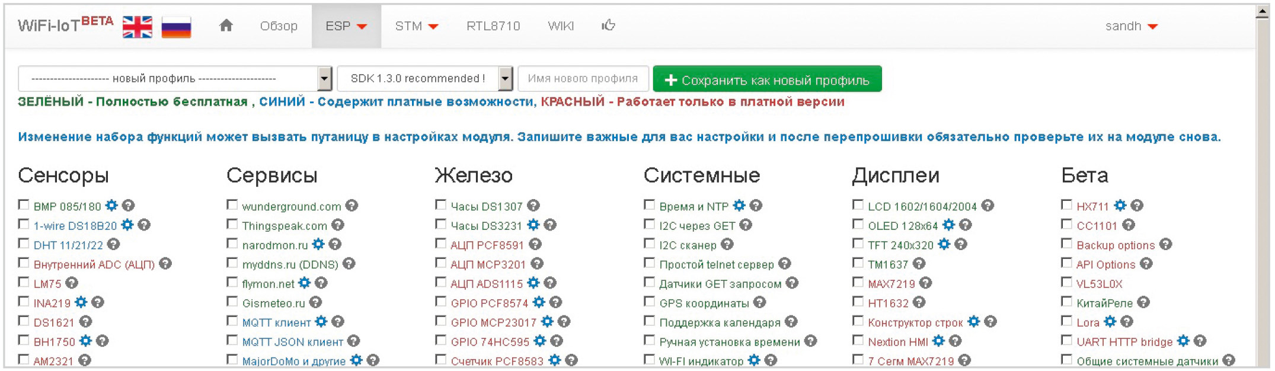Open settings gear for OLED 128x64
1275x371 pixels.
[949, 225]
